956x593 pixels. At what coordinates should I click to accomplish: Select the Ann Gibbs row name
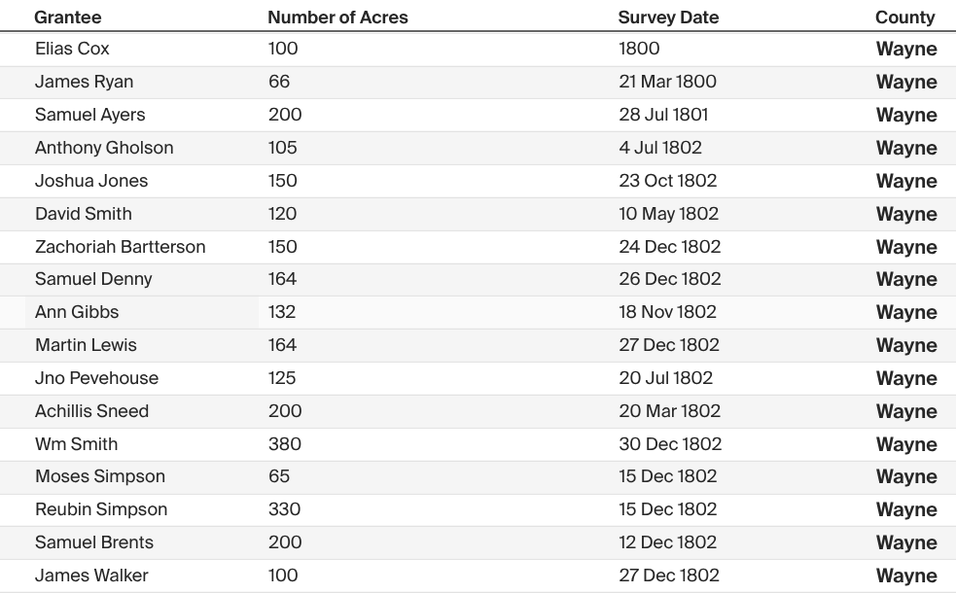(x=77, y=312)
